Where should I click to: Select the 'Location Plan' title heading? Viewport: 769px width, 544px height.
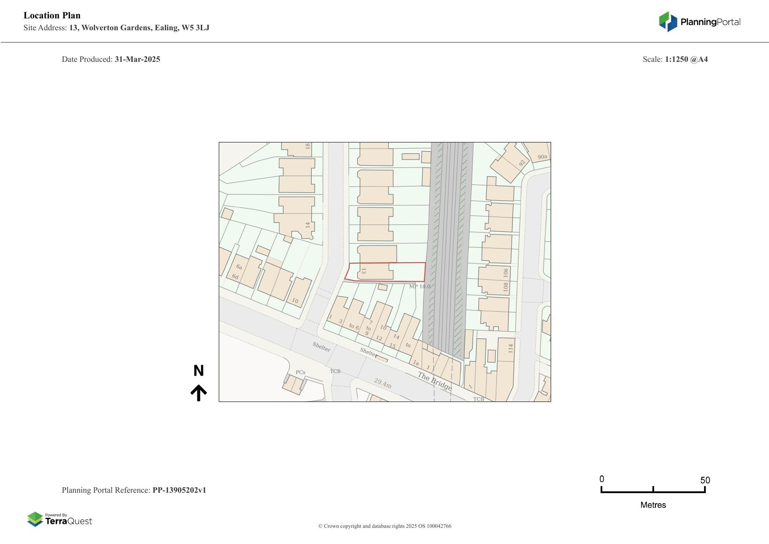52,15
